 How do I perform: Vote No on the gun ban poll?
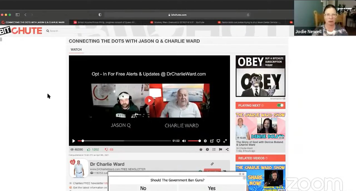pyautogui.click(x=143, y=188)
